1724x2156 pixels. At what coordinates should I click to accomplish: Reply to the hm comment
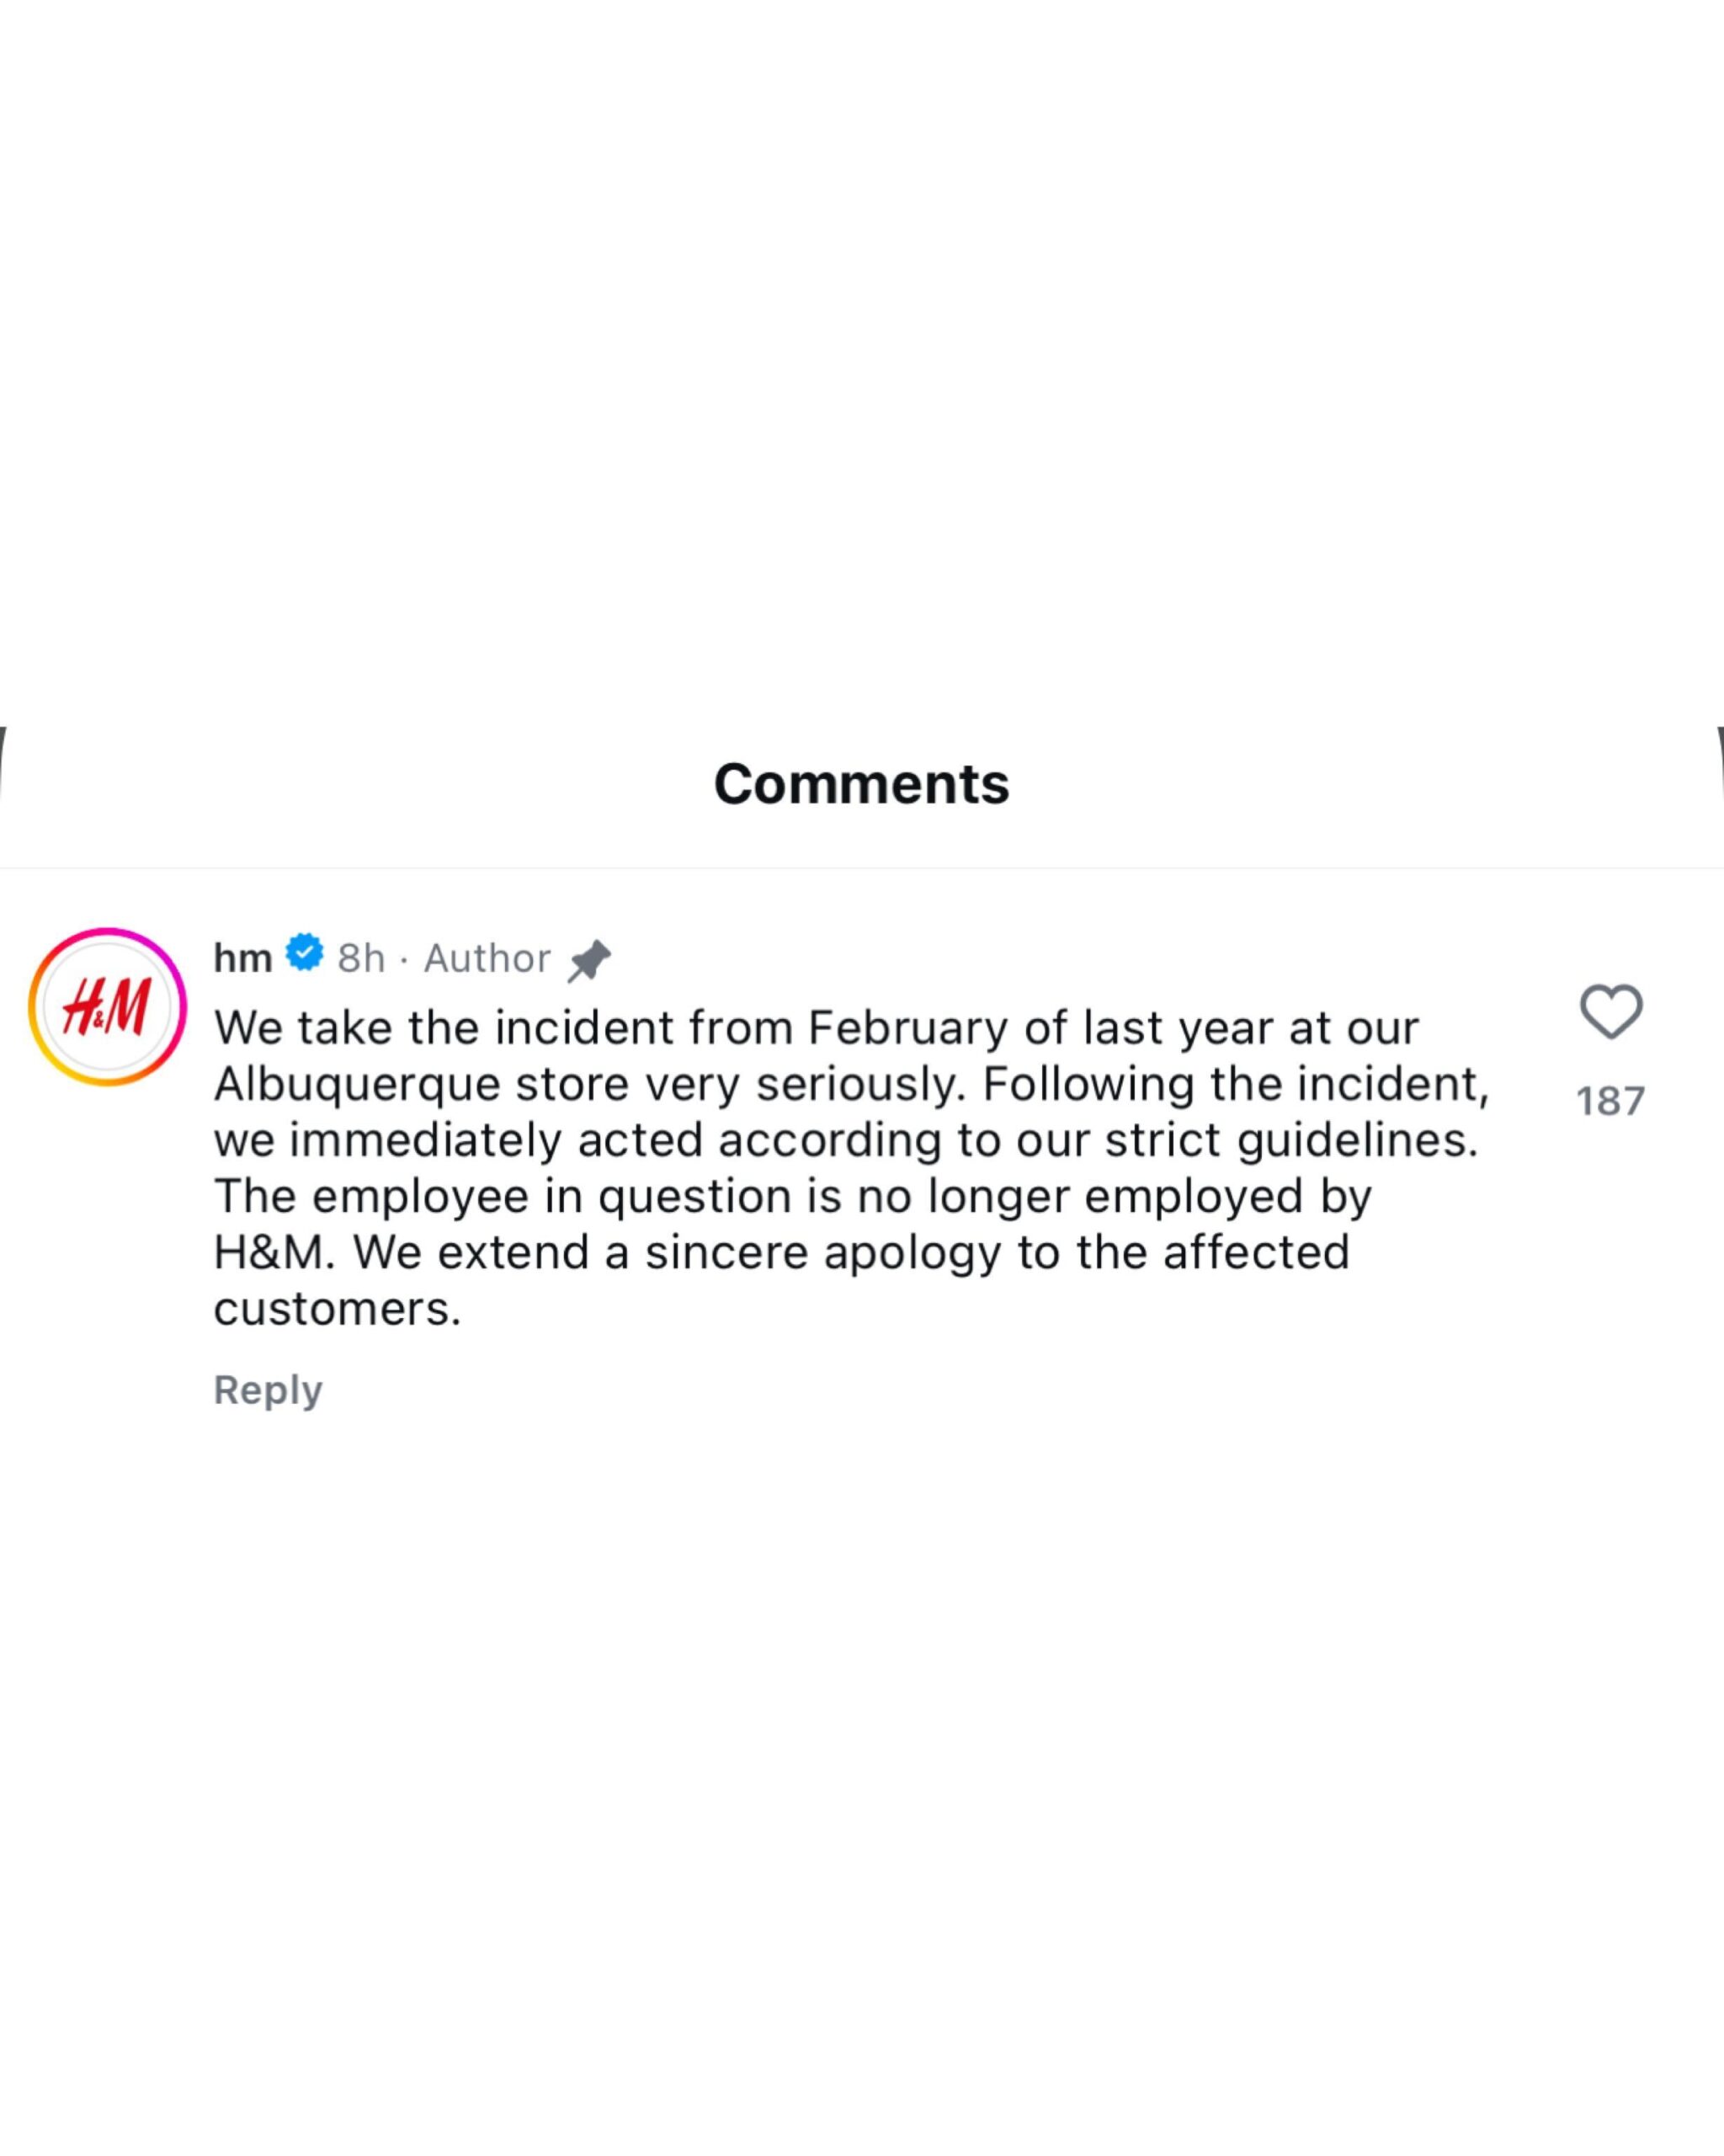pos(268,1390)
